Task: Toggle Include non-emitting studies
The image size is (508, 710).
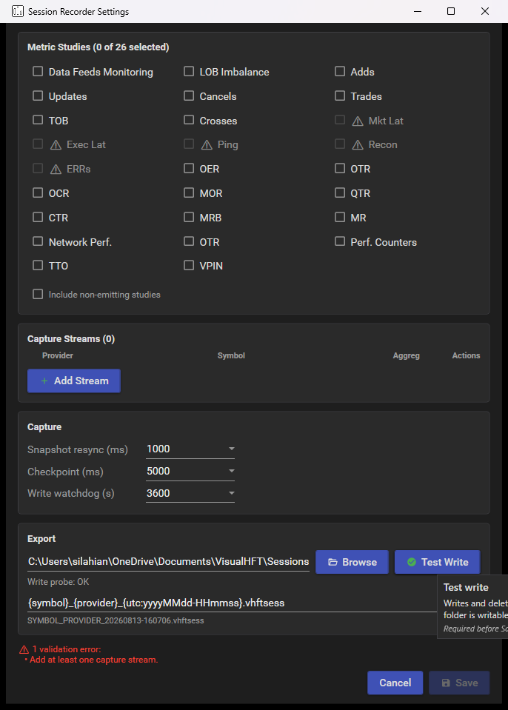Action: pyautogui.click(x=38, y=295)
